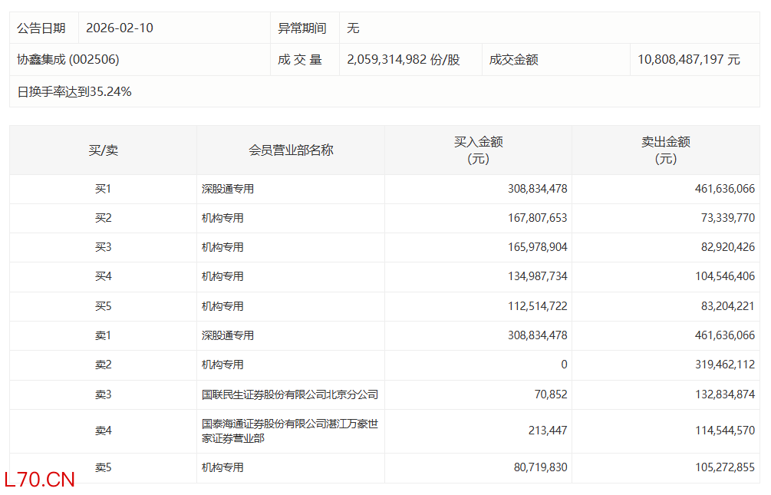Open the 协鑫集成 (002506) stock name
771x495 pixels.
click(x=68, y=59)
